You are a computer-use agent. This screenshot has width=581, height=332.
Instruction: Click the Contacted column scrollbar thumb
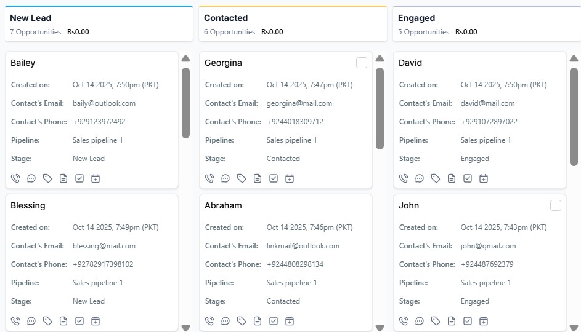coord(380,108)
